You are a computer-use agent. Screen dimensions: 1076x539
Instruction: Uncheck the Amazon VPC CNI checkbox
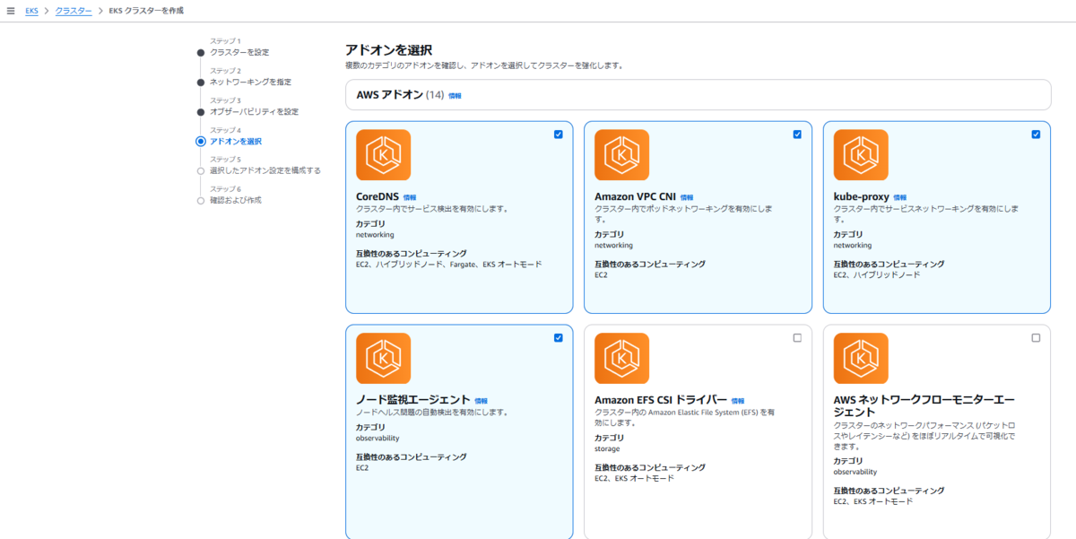tap(797, 135)
